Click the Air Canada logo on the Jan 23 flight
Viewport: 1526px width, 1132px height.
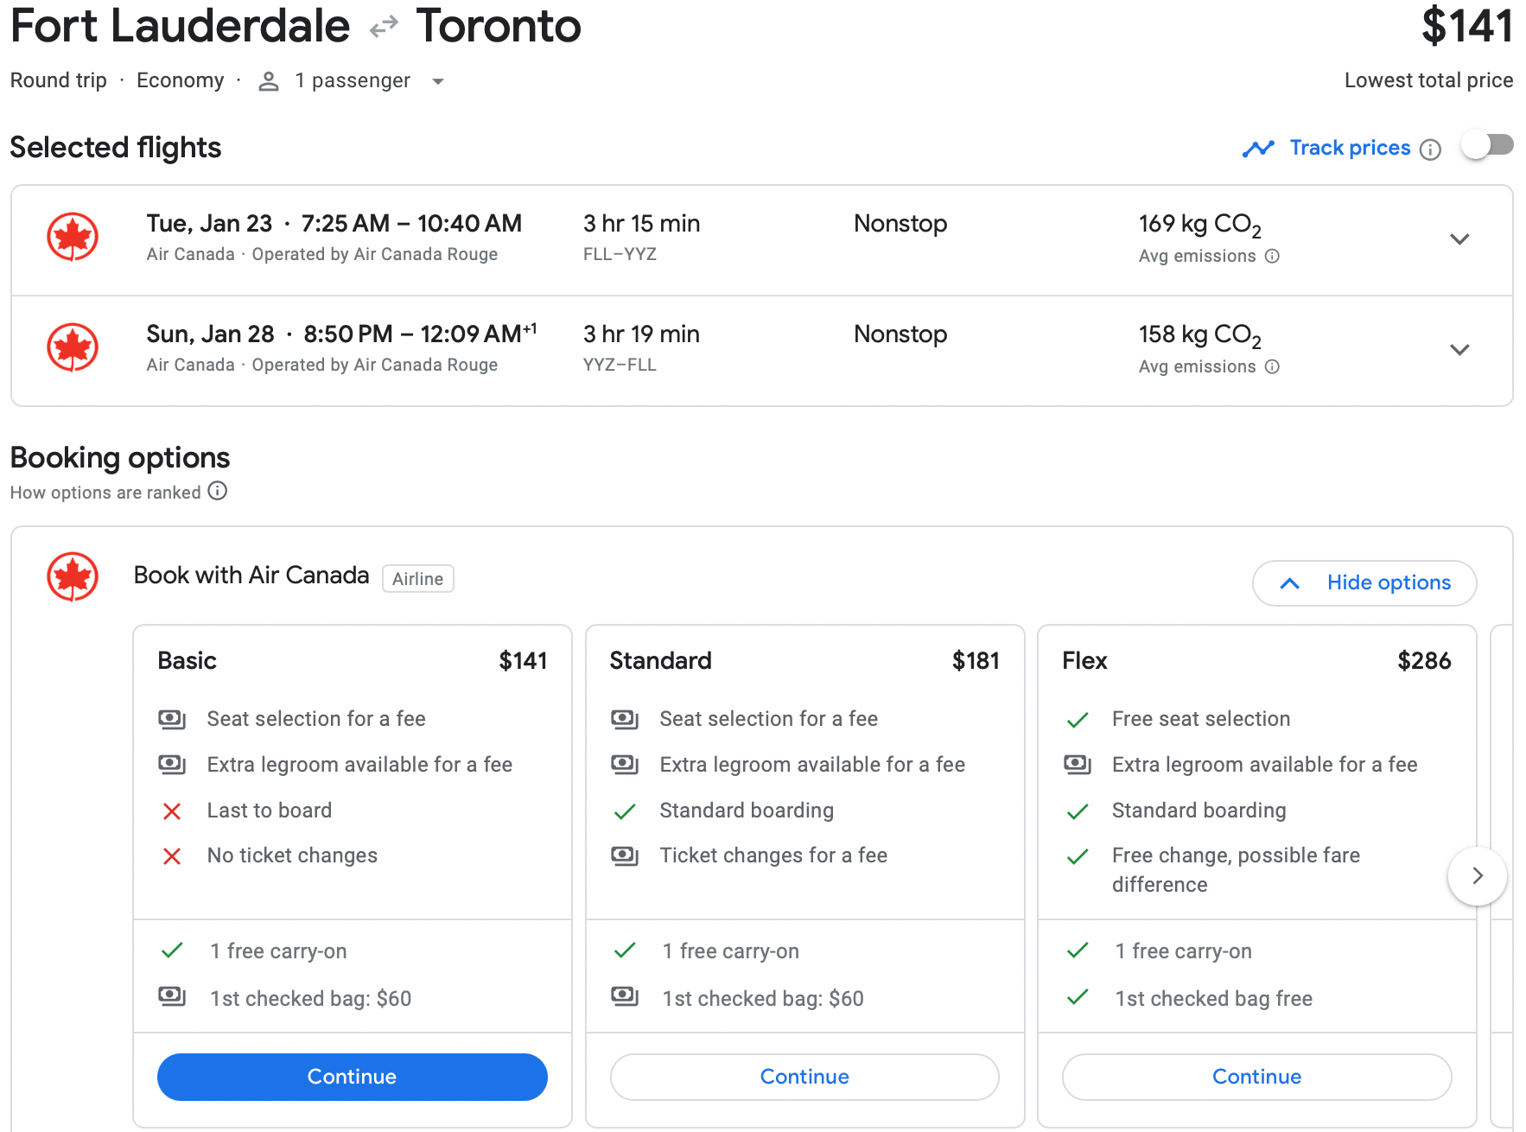click(73, 238)
